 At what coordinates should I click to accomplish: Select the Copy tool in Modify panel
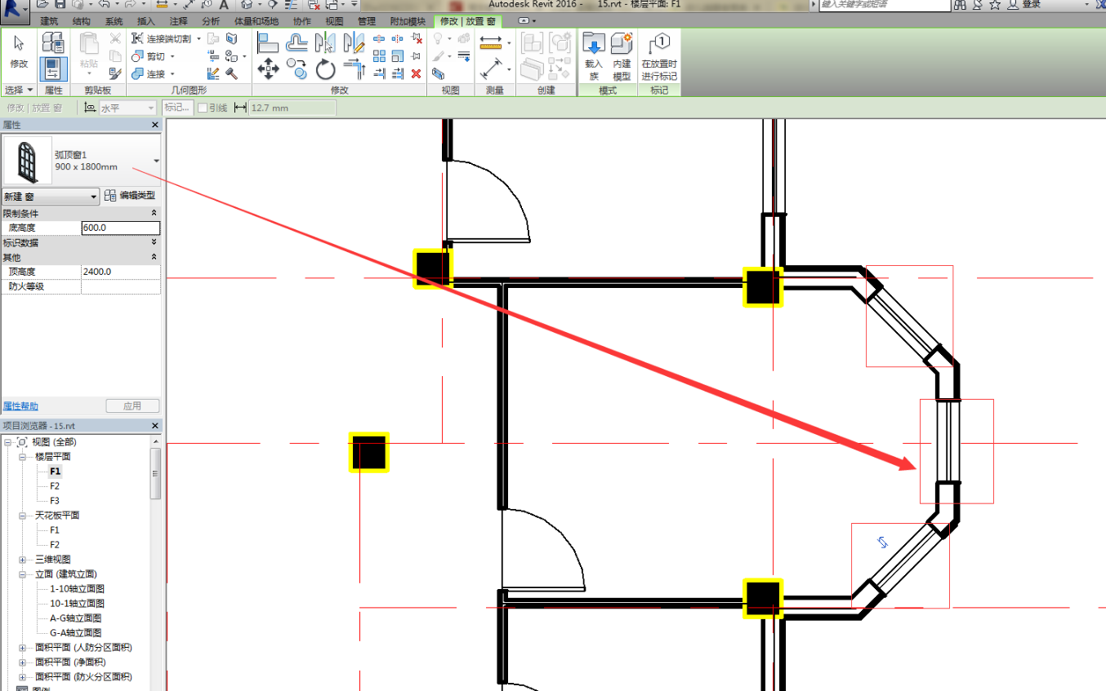point(297,69)
